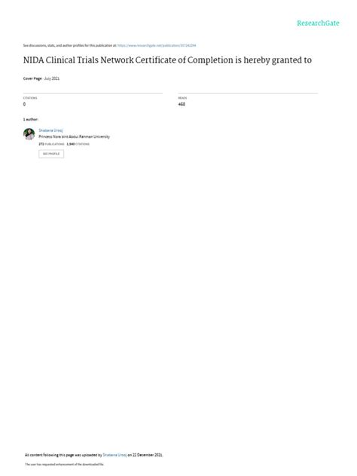Click the 468 reads number
Screen dimensions: 357x476
(182, 104)
